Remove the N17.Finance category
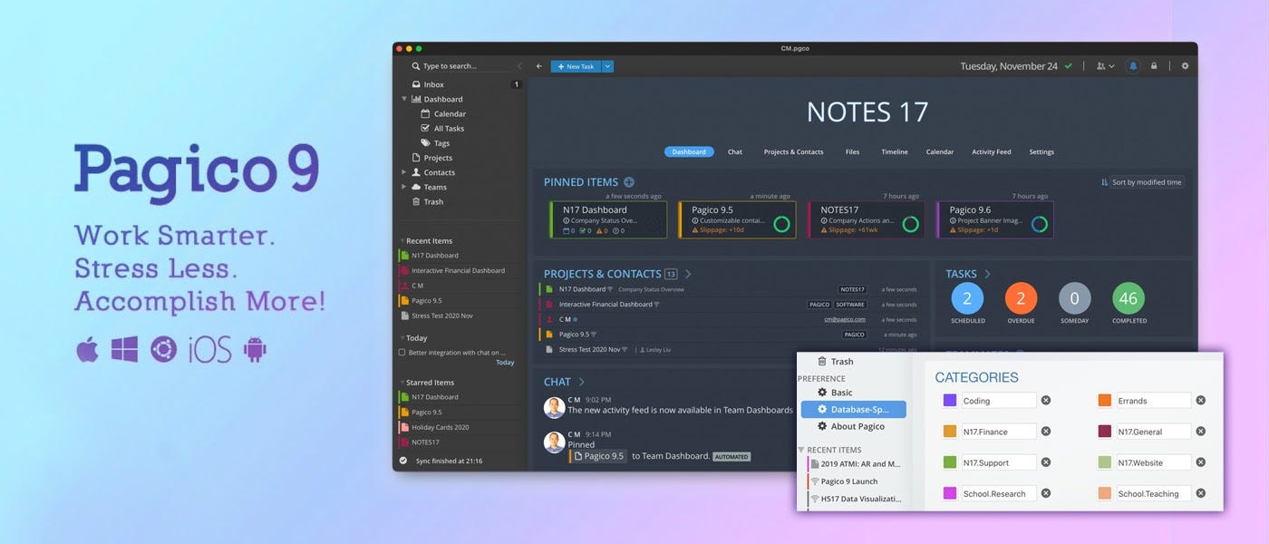This screenshot has width=1269, height=544. point(1045,432)
